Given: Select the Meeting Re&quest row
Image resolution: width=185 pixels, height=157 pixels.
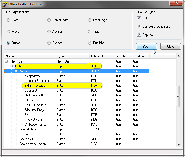Looking at the screenshot, I should 77,81.
